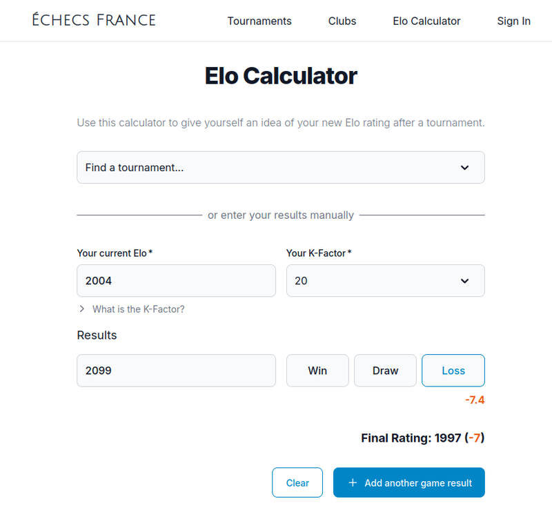
Task: Click Sign In
Action: click(x=513, y=21)
